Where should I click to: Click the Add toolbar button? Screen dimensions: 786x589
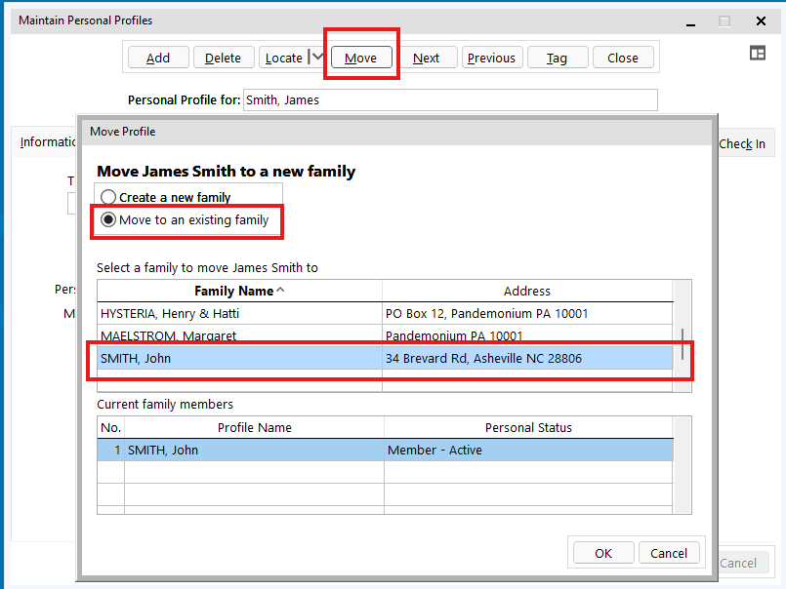(x=158, y=58)
